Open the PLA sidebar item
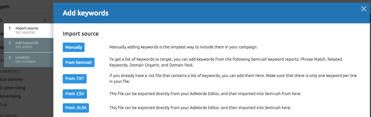Viewport: 371px width, 117px height. pyautogui.click(x=4, y=104)
